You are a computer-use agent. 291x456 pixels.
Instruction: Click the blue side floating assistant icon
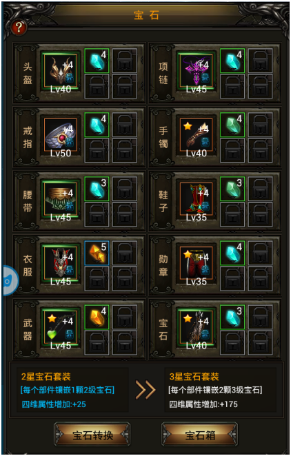[x=10, y=280]
